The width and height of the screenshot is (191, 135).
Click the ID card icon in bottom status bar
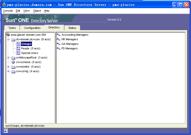pyautogui.click(x=6, y=131)
